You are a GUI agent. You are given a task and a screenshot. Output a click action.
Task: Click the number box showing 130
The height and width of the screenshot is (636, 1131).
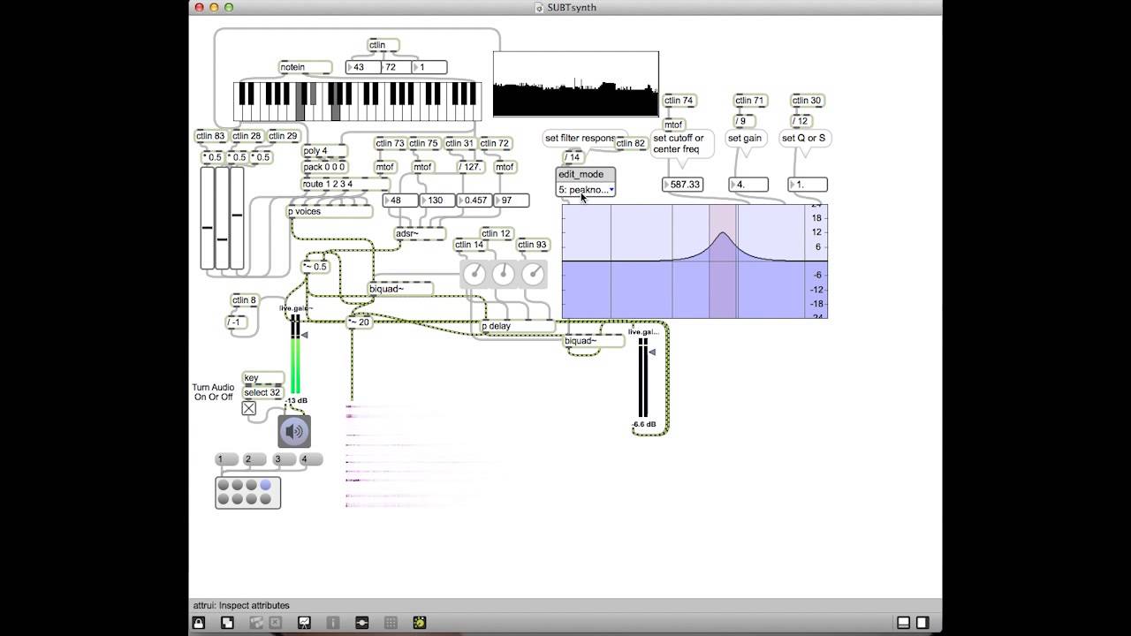point(437,201)
